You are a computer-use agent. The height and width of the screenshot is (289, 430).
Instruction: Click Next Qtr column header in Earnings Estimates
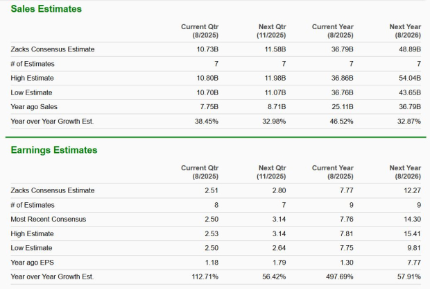[x=272, y=172]
